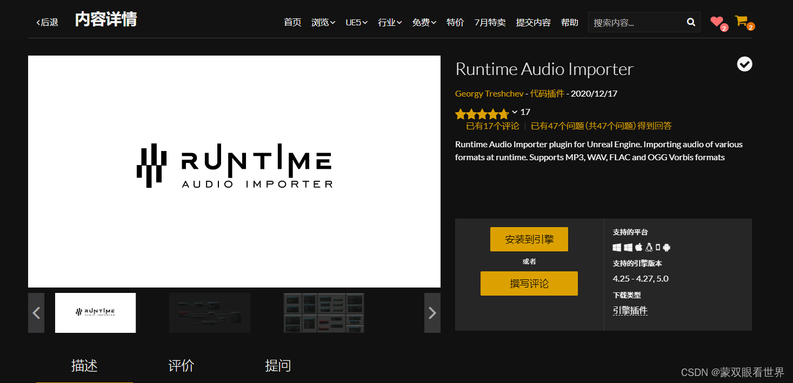Open the wishlist heart icon
Image resolution: width=793 pixels, height=383 pixels.
(717, 22)
